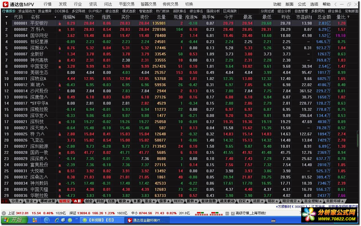Switch to DDE排名 tab
The width and height of the screenshot is (361, 226).
tap(61, 11)
